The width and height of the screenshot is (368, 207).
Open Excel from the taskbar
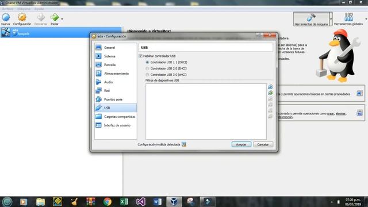click(124, 202)
